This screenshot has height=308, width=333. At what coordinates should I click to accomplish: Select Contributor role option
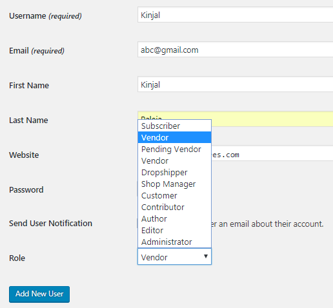[x=174, y=207]
